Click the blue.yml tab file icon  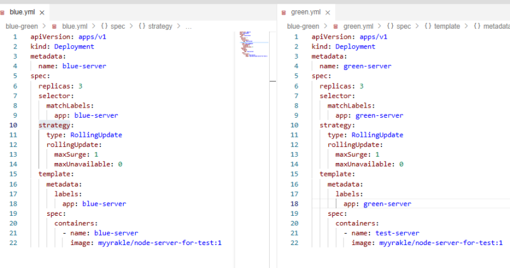[4, 12]
